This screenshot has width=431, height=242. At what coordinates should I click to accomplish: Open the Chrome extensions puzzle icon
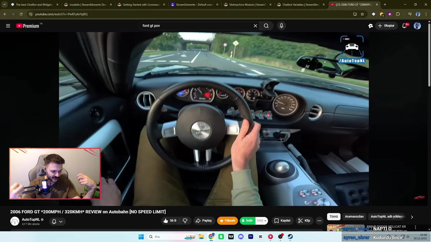398,14
